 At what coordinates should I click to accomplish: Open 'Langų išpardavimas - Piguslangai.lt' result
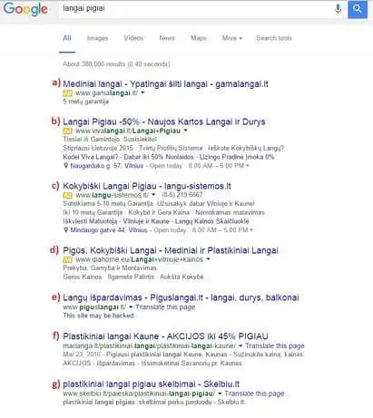(181, 297)
